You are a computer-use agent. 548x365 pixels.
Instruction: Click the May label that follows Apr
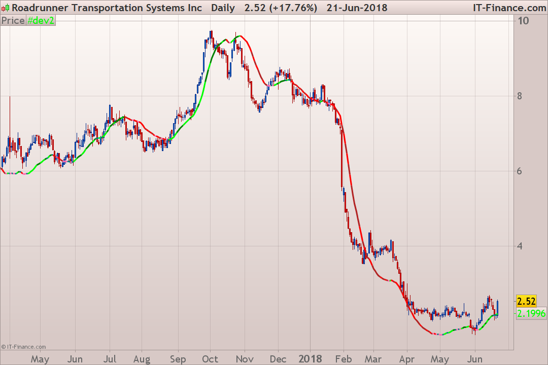click(x=439, y=359)
